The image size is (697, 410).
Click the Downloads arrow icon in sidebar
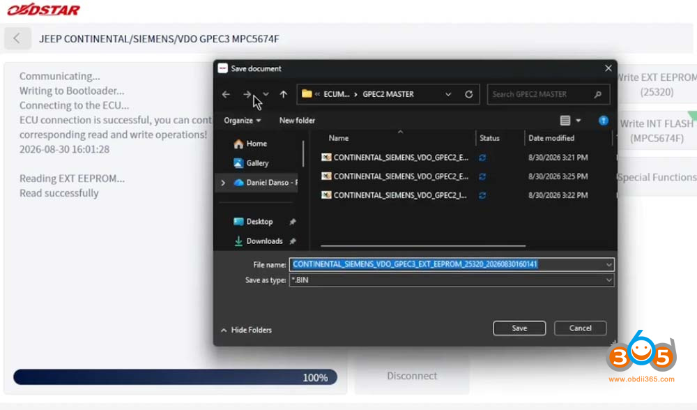click(x=238, y=241)
